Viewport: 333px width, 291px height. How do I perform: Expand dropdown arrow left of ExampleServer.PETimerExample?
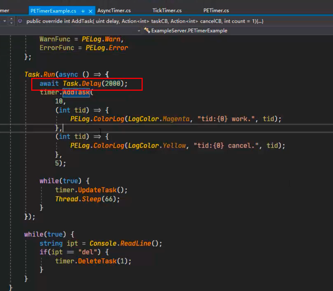point(139,31)
